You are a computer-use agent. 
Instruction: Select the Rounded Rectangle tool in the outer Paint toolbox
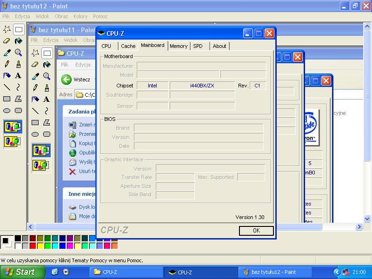pos(19,111)
